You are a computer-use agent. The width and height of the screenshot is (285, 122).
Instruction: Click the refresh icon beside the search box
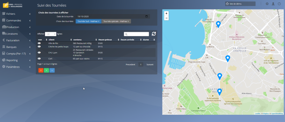154,34
